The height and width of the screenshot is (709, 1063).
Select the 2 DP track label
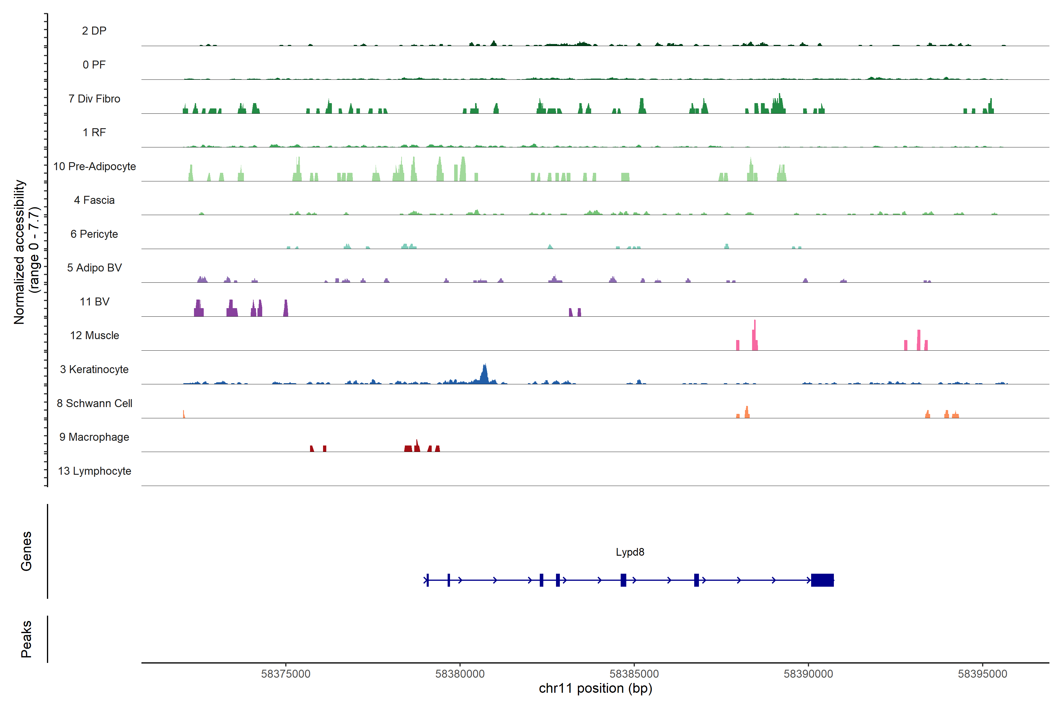pyautogui.click(x=94, y=31)
